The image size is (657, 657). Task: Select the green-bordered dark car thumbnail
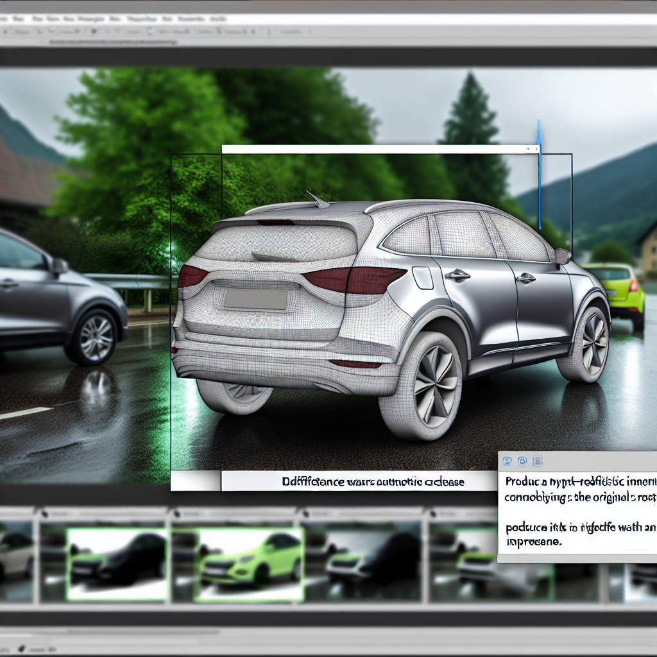(x=117, y=564)
